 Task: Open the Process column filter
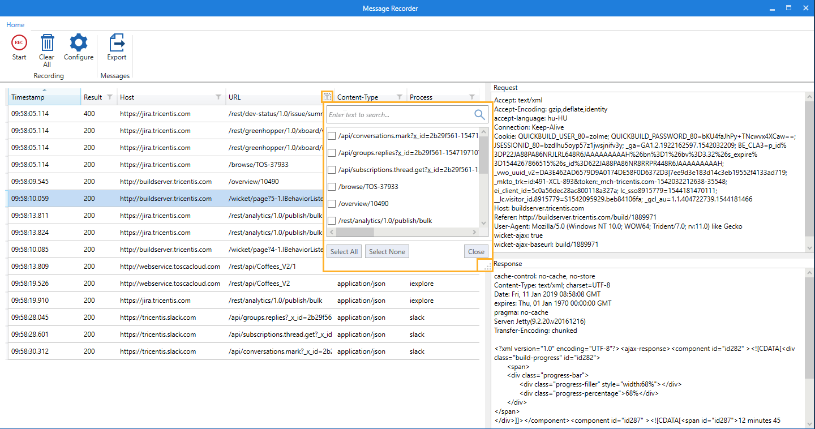point(472,97)
